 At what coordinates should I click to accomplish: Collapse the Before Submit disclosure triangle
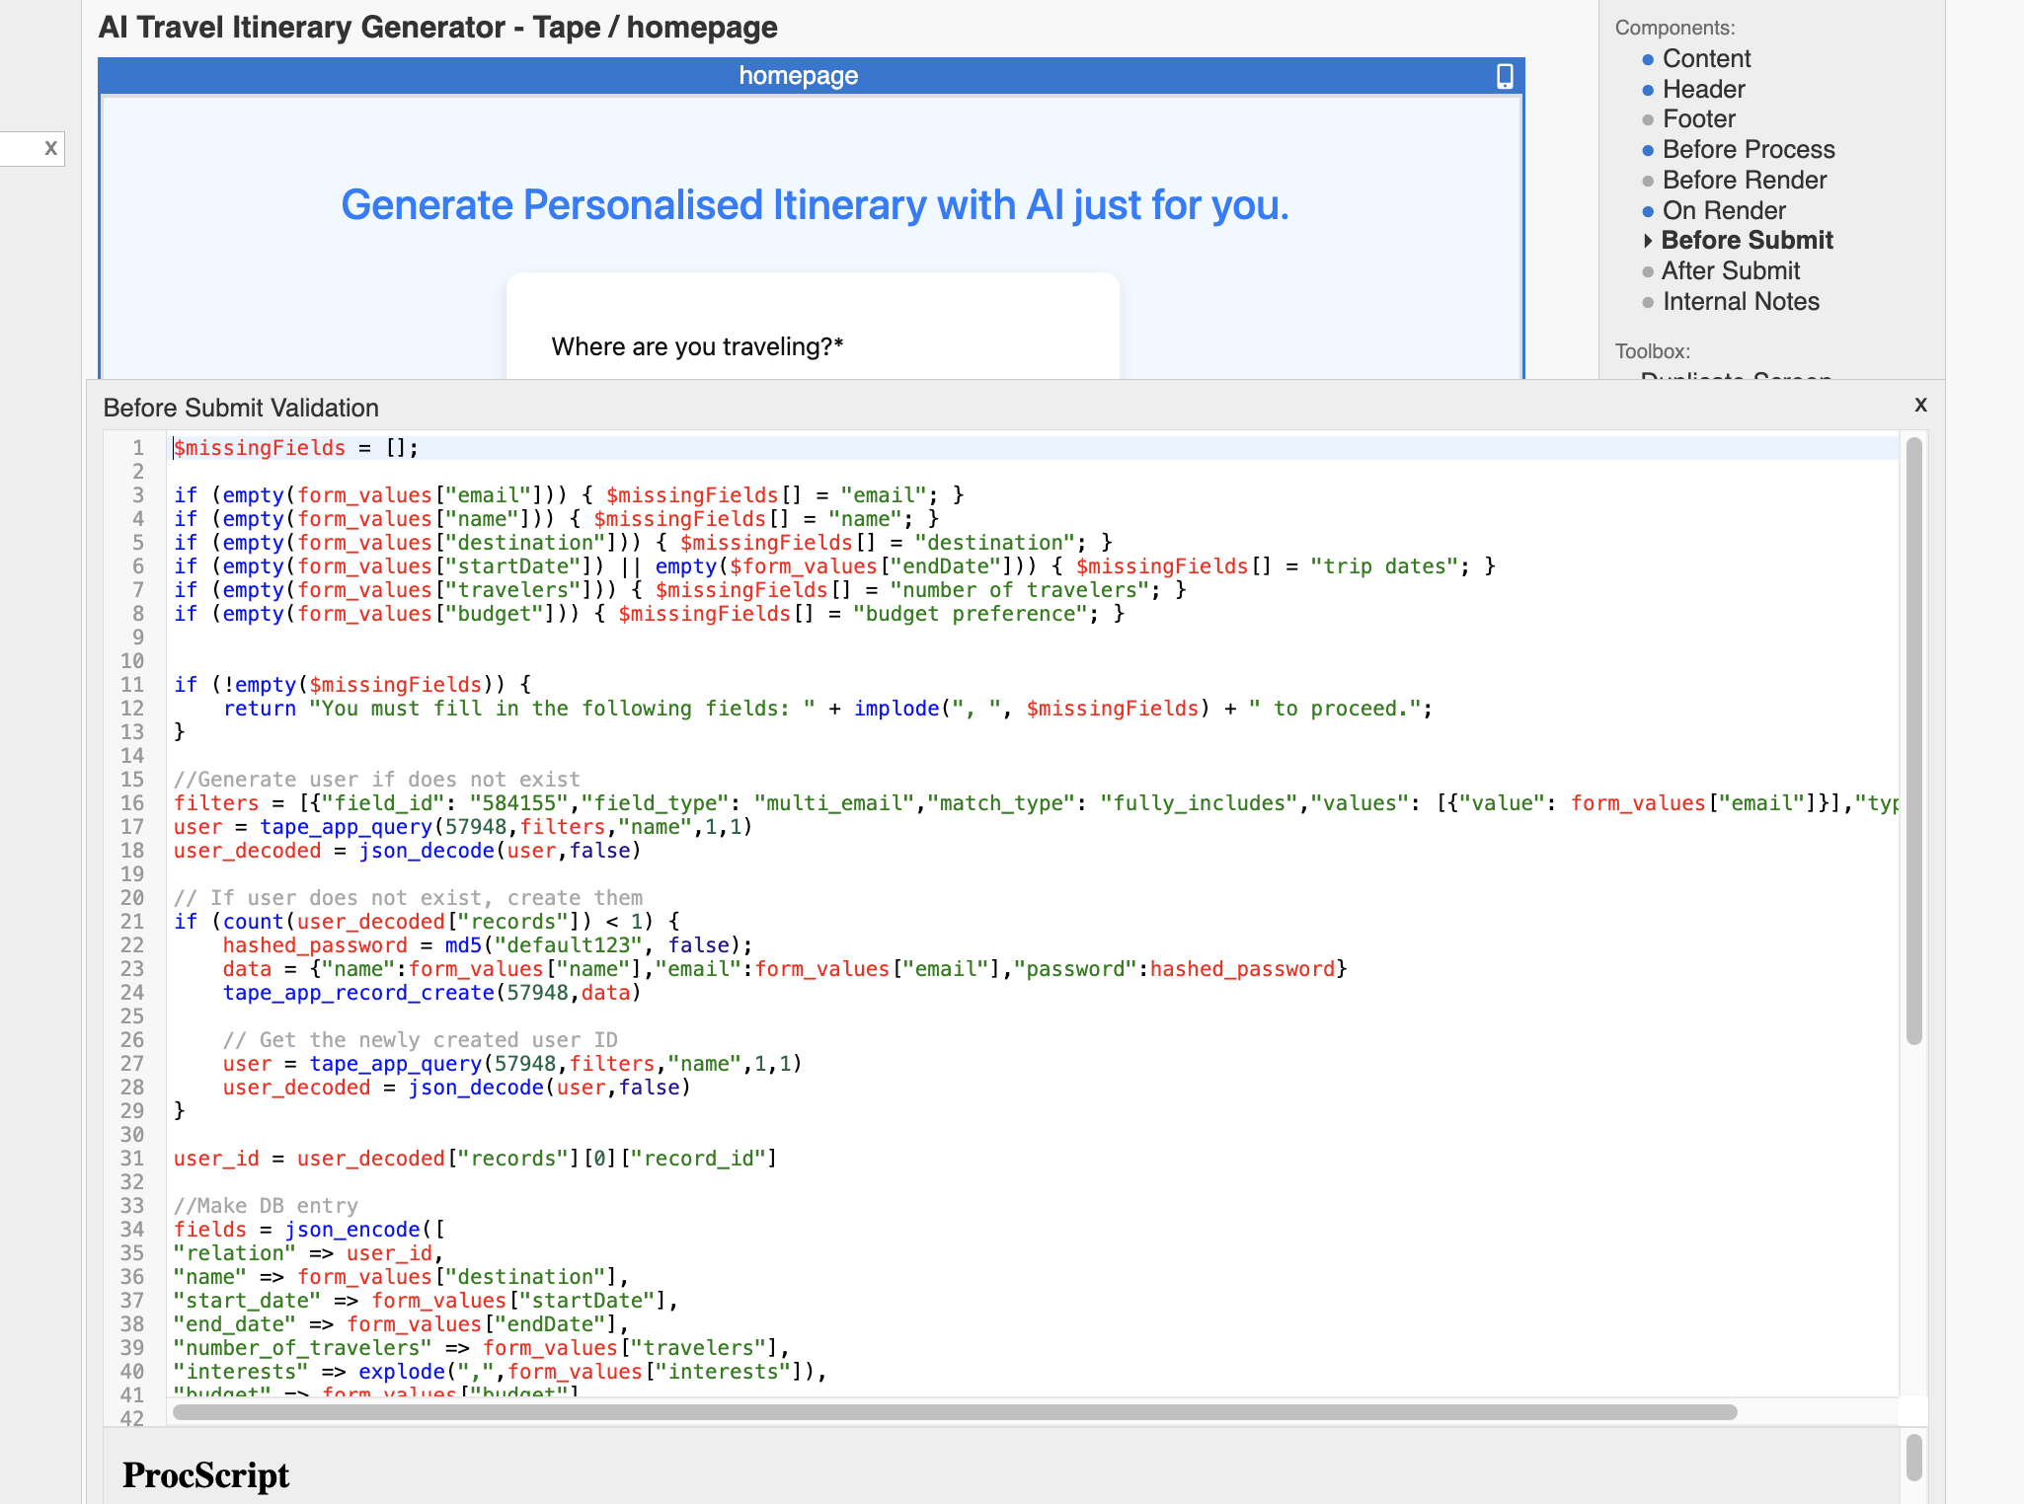click(x=1647, y=240)
